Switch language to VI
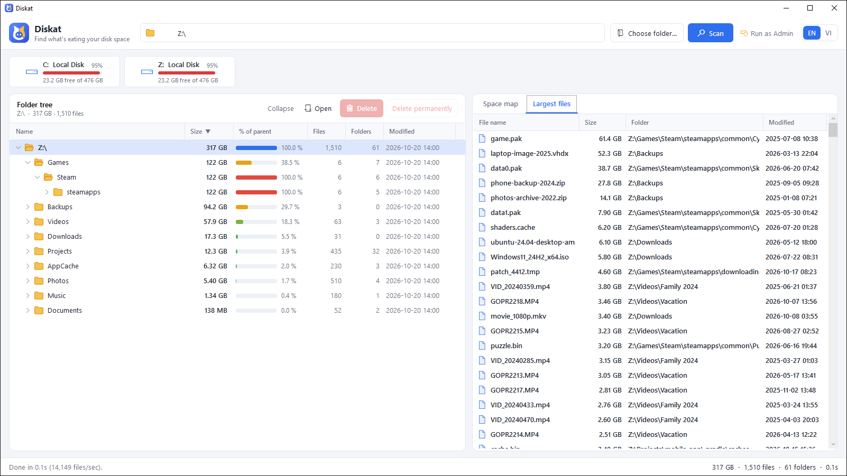Viewport: 847px width, 476px height. 828,33
